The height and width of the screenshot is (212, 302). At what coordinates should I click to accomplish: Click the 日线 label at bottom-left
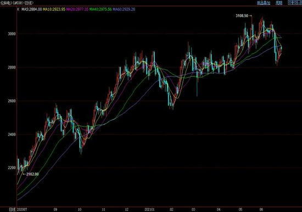coord(12,209)
